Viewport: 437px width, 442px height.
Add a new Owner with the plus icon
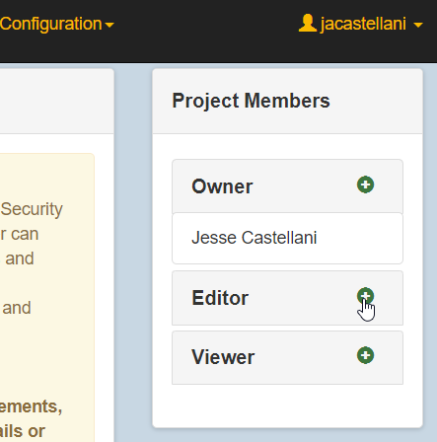pos(365,184)
